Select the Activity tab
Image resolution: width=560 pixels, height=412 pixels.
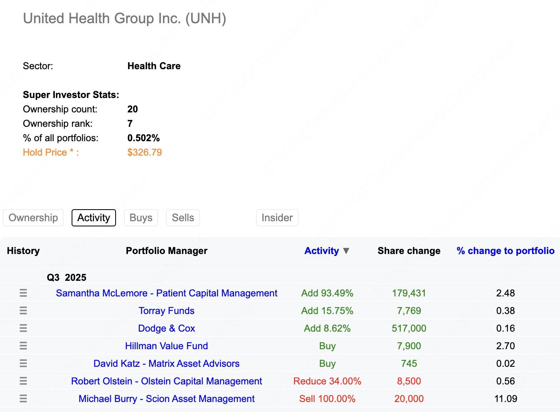pyautogui.click(x=94, y=218)
